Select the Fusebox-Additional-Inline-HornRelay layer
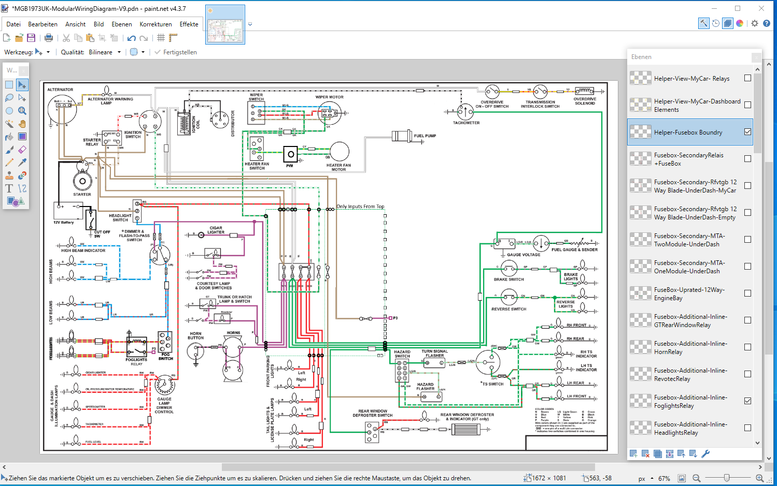Screen dimensions: 777x486 click(x=689, y=348)
